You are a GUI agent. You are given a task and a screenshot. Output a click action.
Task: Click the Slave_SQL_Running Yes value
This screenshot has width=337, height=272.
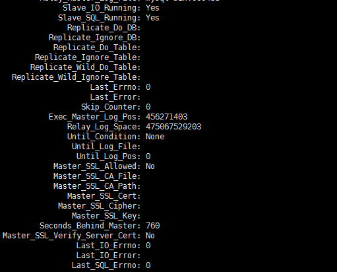click(152, 18)
